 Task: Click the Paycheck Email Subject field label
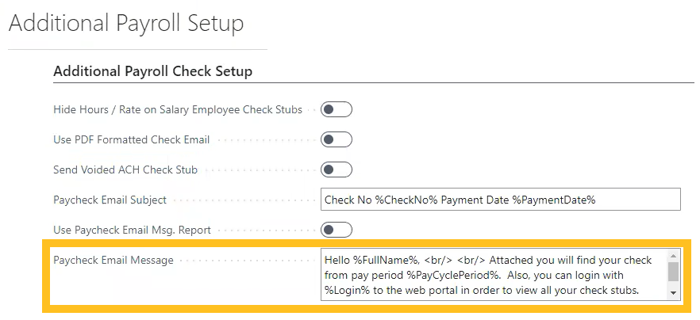110,200
